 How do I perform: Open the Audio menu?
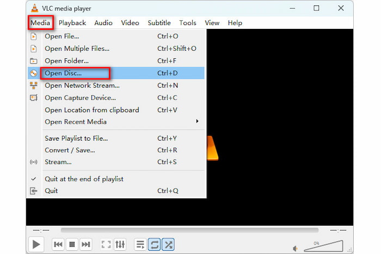pos(103,23)
